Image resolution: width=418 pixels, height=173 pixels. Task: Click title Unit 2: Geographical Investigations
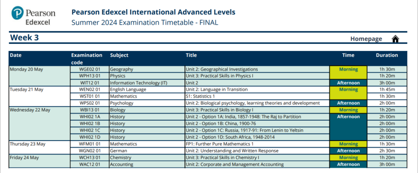click(x=222, y=69)
